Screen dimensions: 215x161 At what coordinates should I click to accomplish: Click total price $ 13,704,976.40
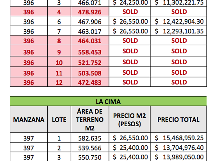pos(179,148)
